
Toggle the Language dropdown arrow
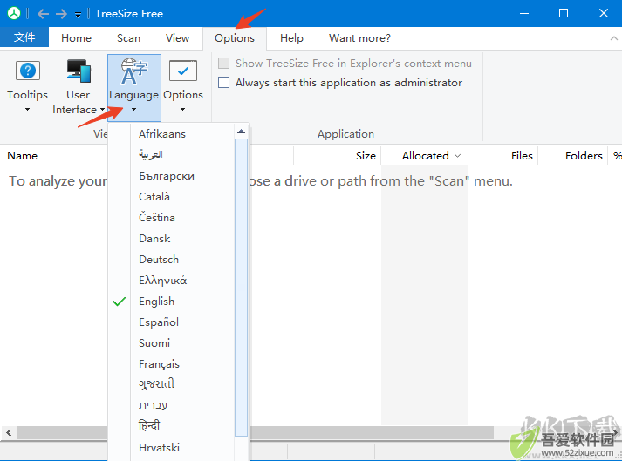pos(133,110)
